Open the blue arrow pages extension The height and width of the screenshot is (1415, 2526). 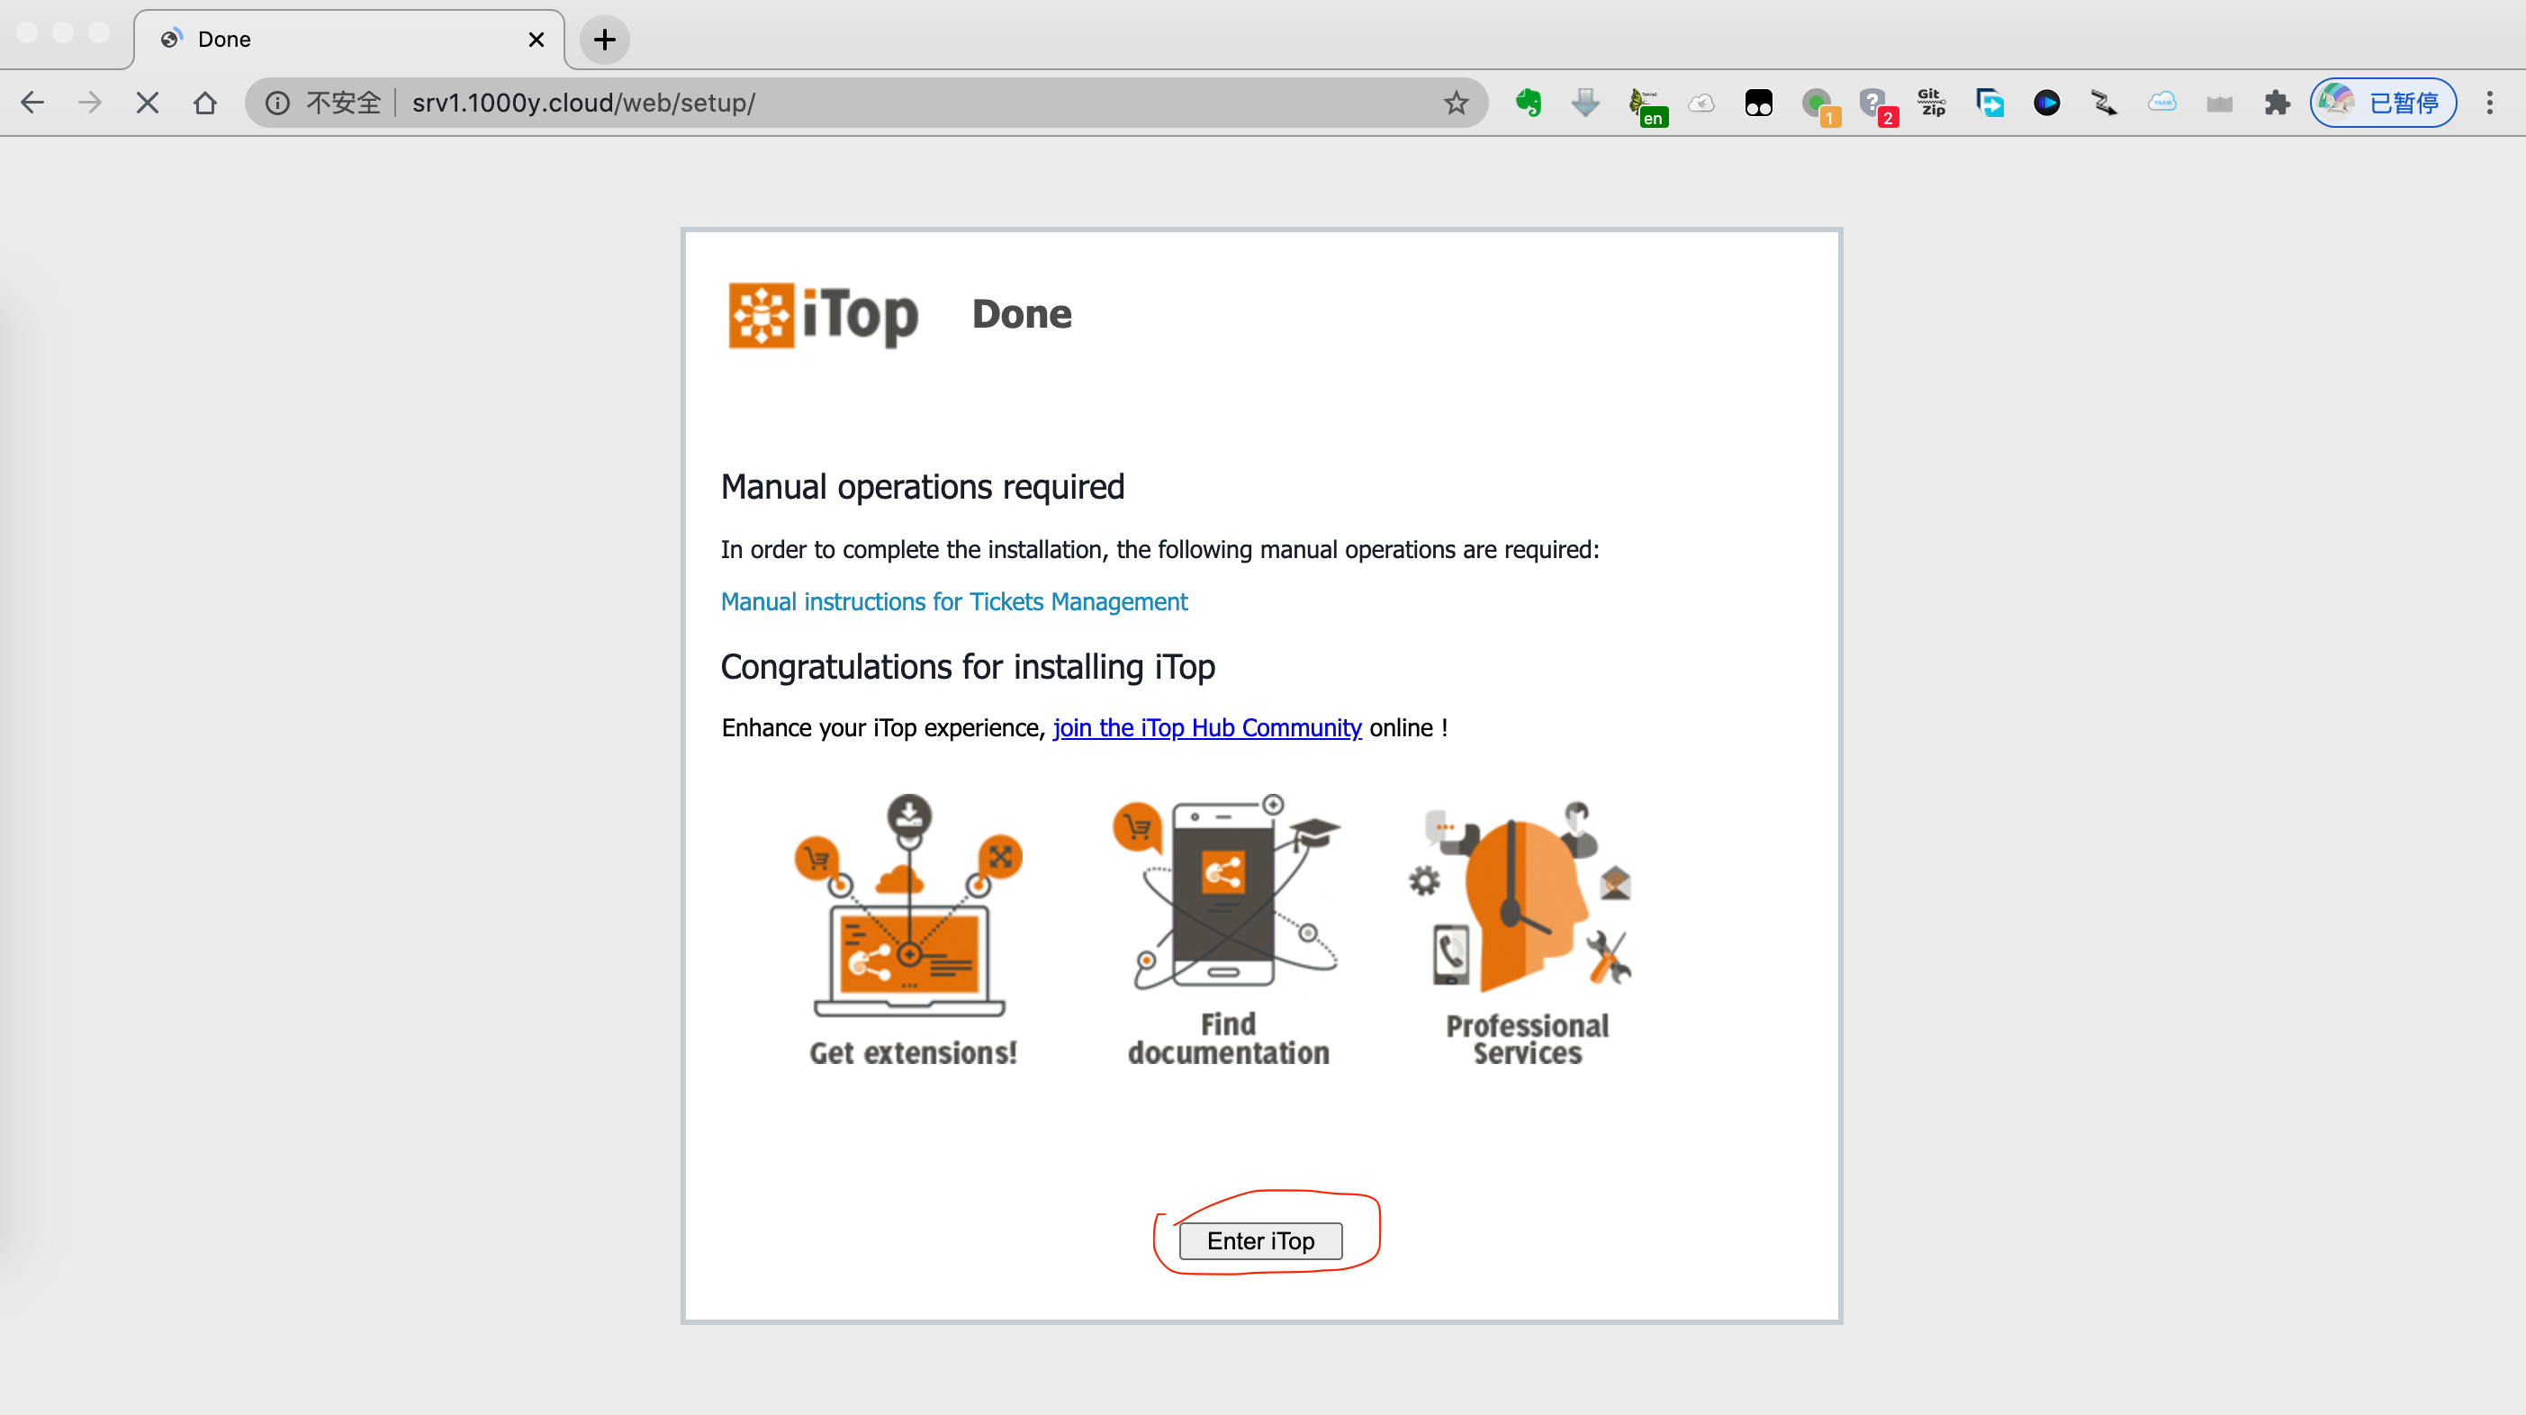1989,103
